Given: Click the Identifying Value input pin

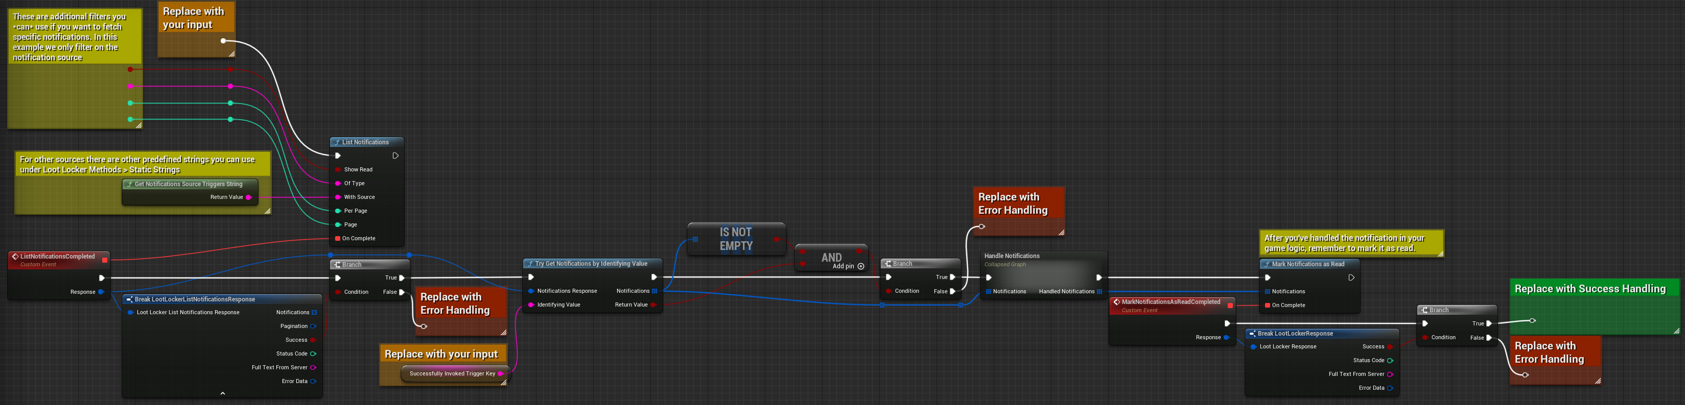Looking at the screenshot, I should (x=531, y=305).
